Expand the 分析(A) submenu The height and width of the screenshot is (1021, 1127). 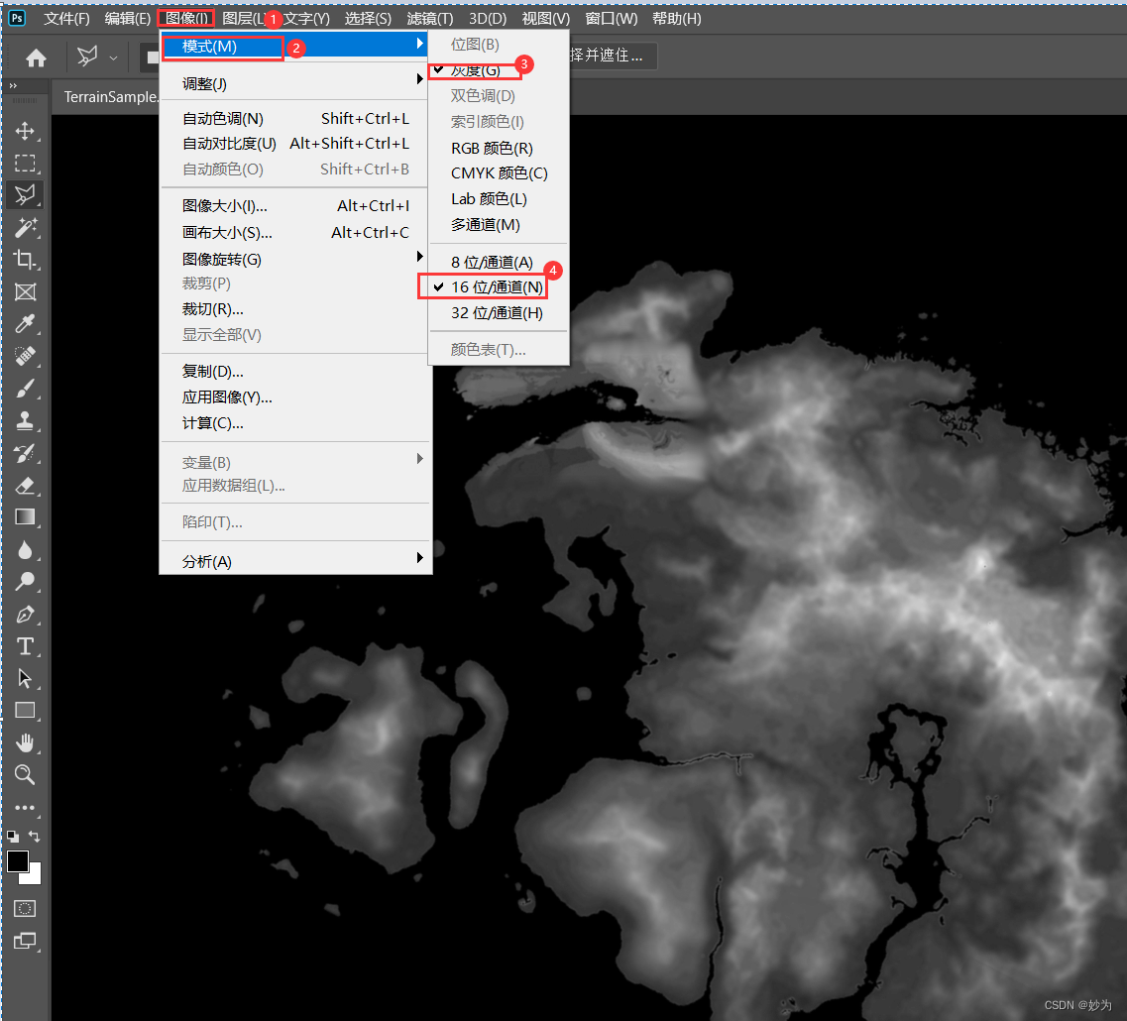click(294, 561)
